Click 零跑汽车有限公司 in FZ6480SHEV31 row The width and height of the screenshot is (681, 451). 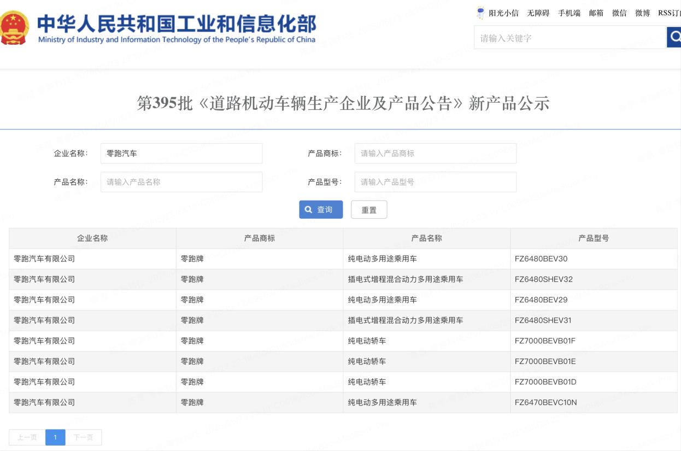click(x=44, y=320)
